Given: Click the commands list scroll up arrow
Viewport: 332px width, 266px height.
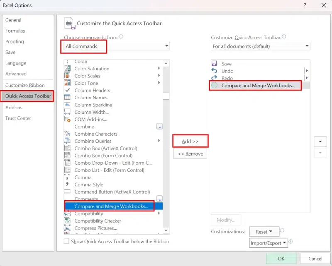Looking at the screenshot, I should pyautogui.click(x=166, y=63).
